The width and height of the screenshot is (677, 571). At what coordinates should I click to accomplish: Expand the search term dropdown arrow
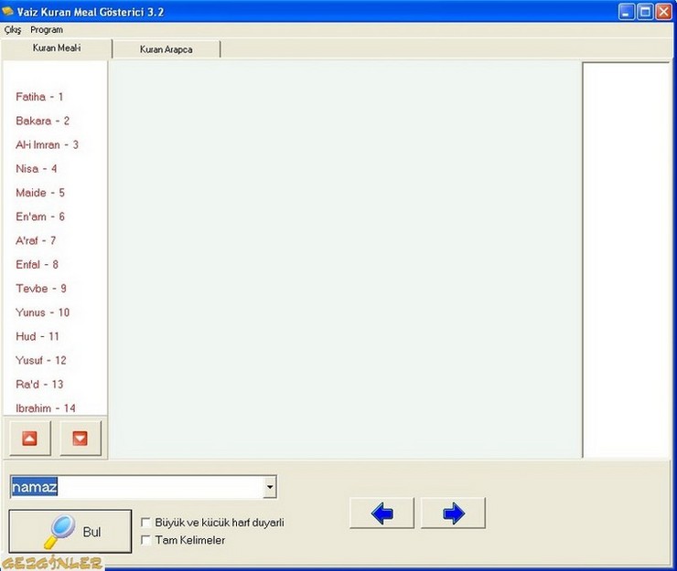coord(269,488)
